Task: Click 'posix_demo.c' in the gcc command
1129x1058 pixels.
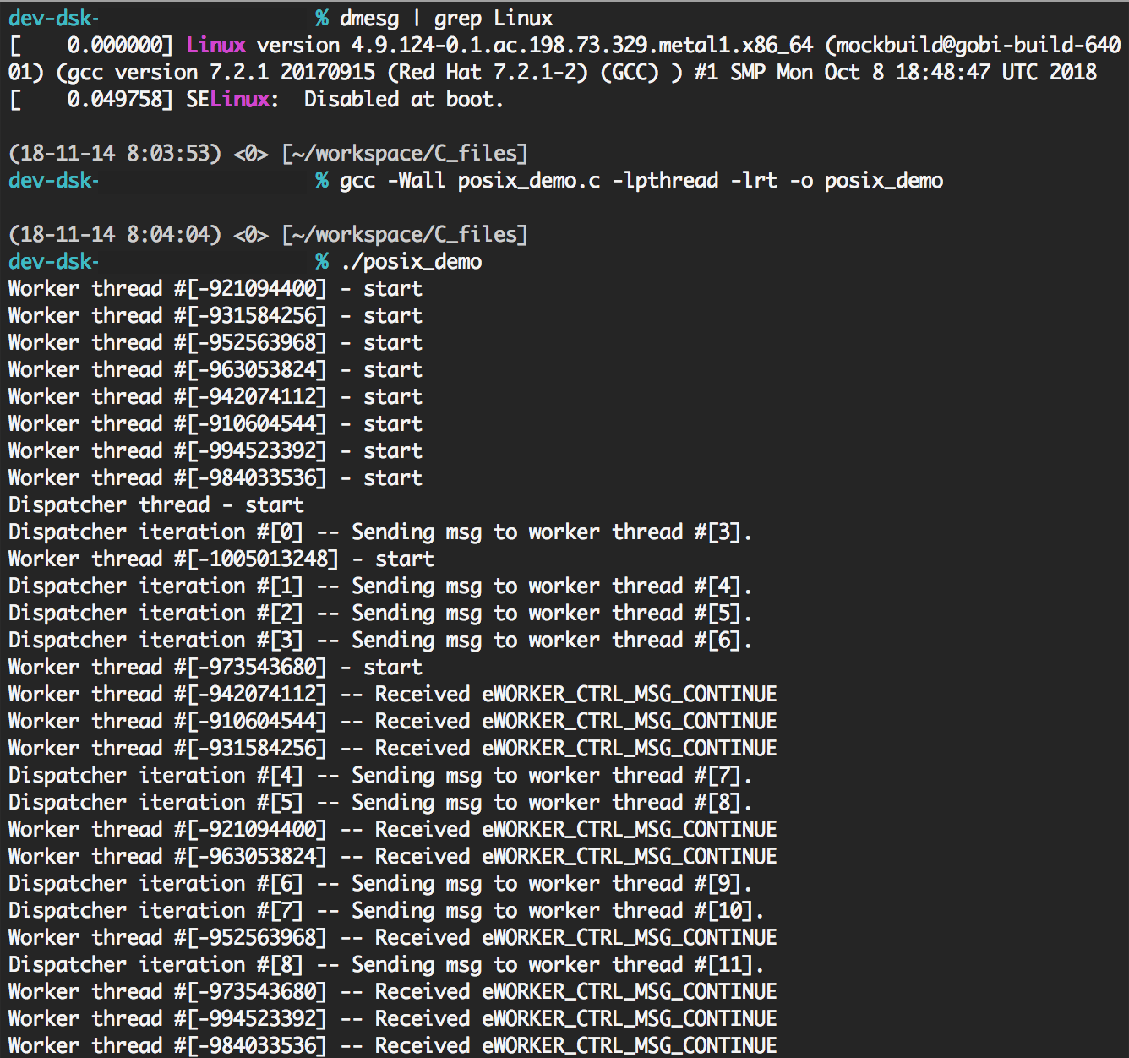Action: click(528, 180)
